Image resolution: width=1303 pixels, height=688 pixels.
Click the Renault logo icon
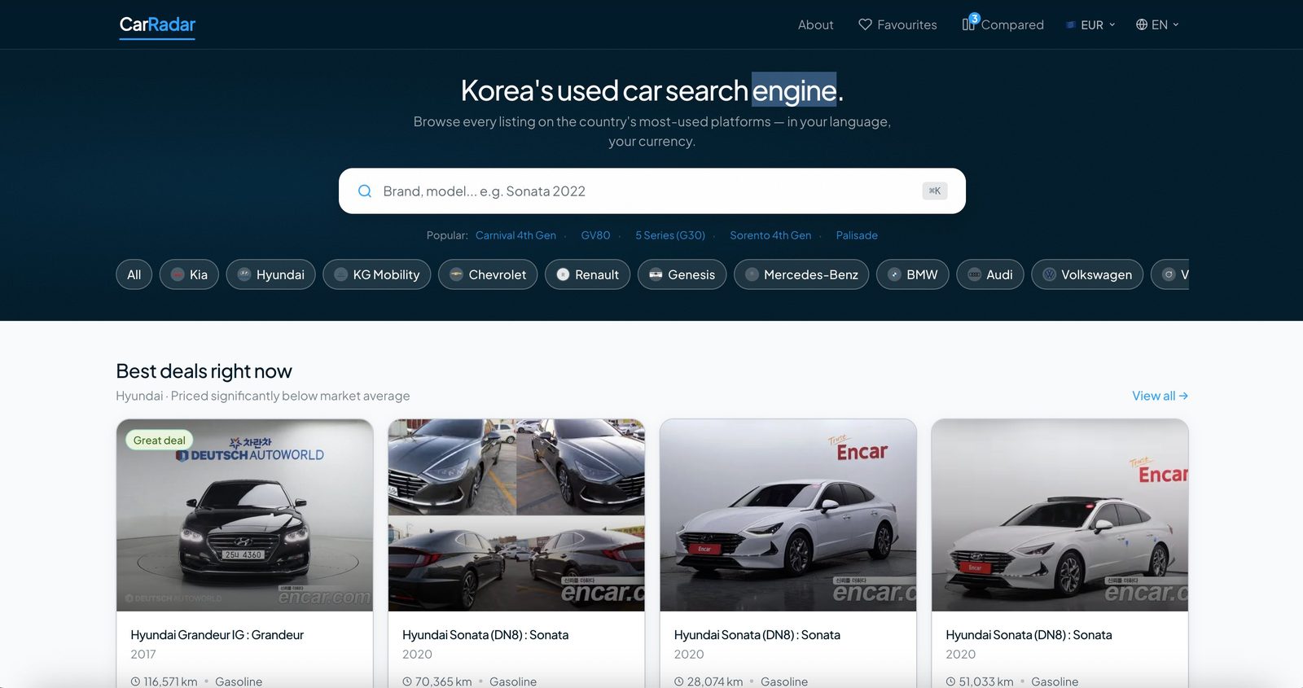pos(563,274)
